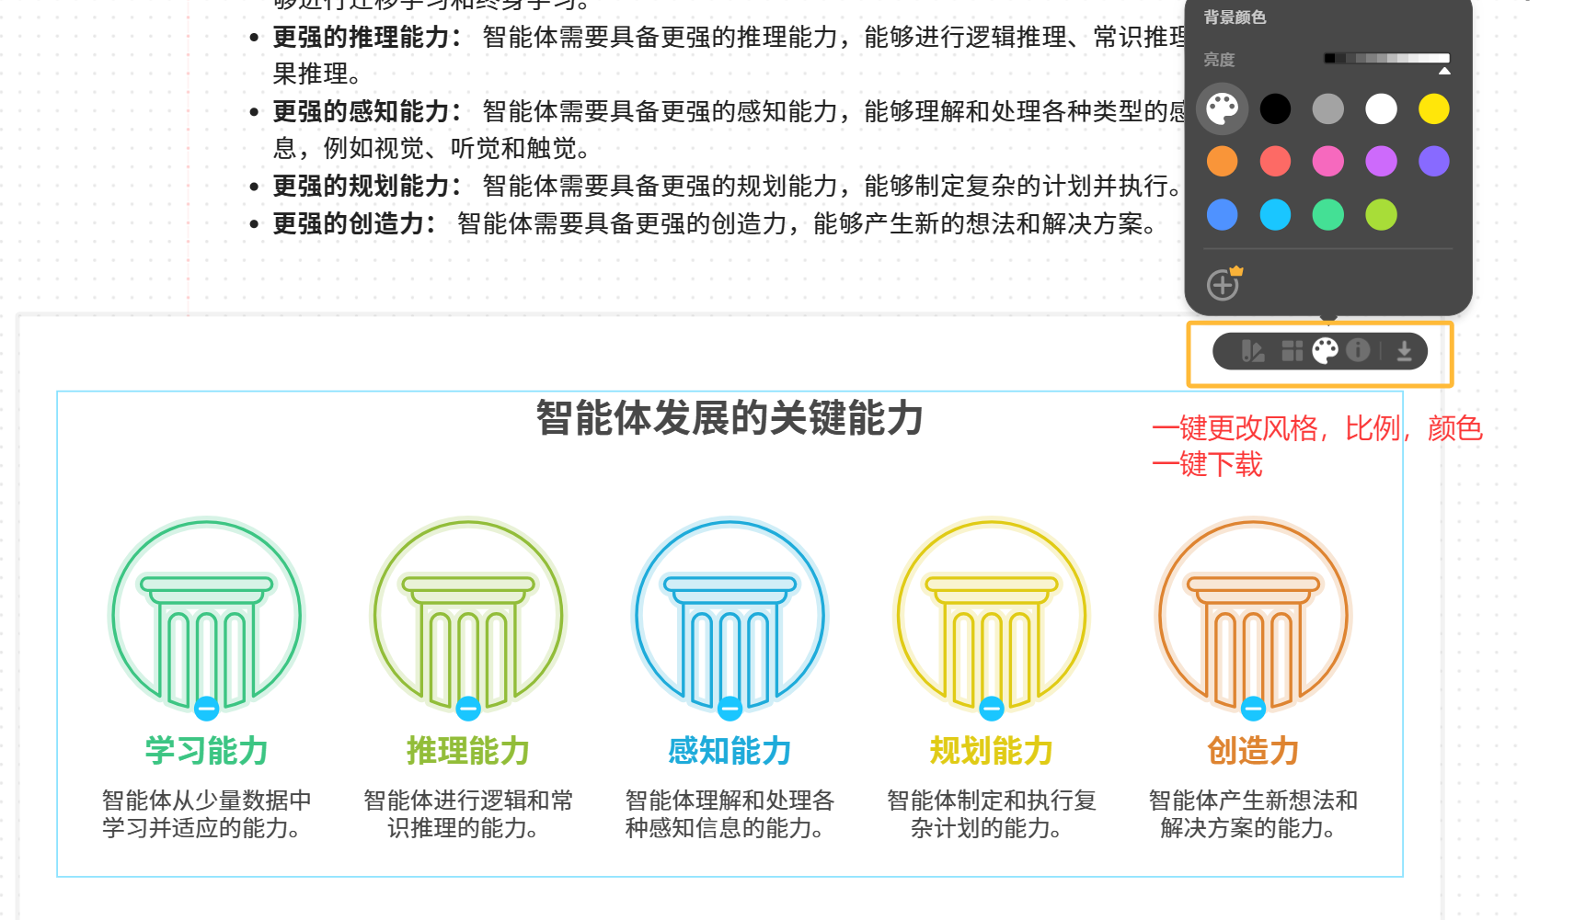Pick the pink background color swatch

tap(1327, 162)
